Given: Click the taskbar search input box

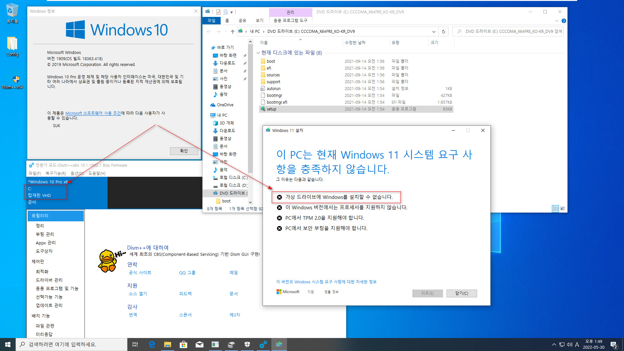Looking at the screenshot, I should click(71, 344).
